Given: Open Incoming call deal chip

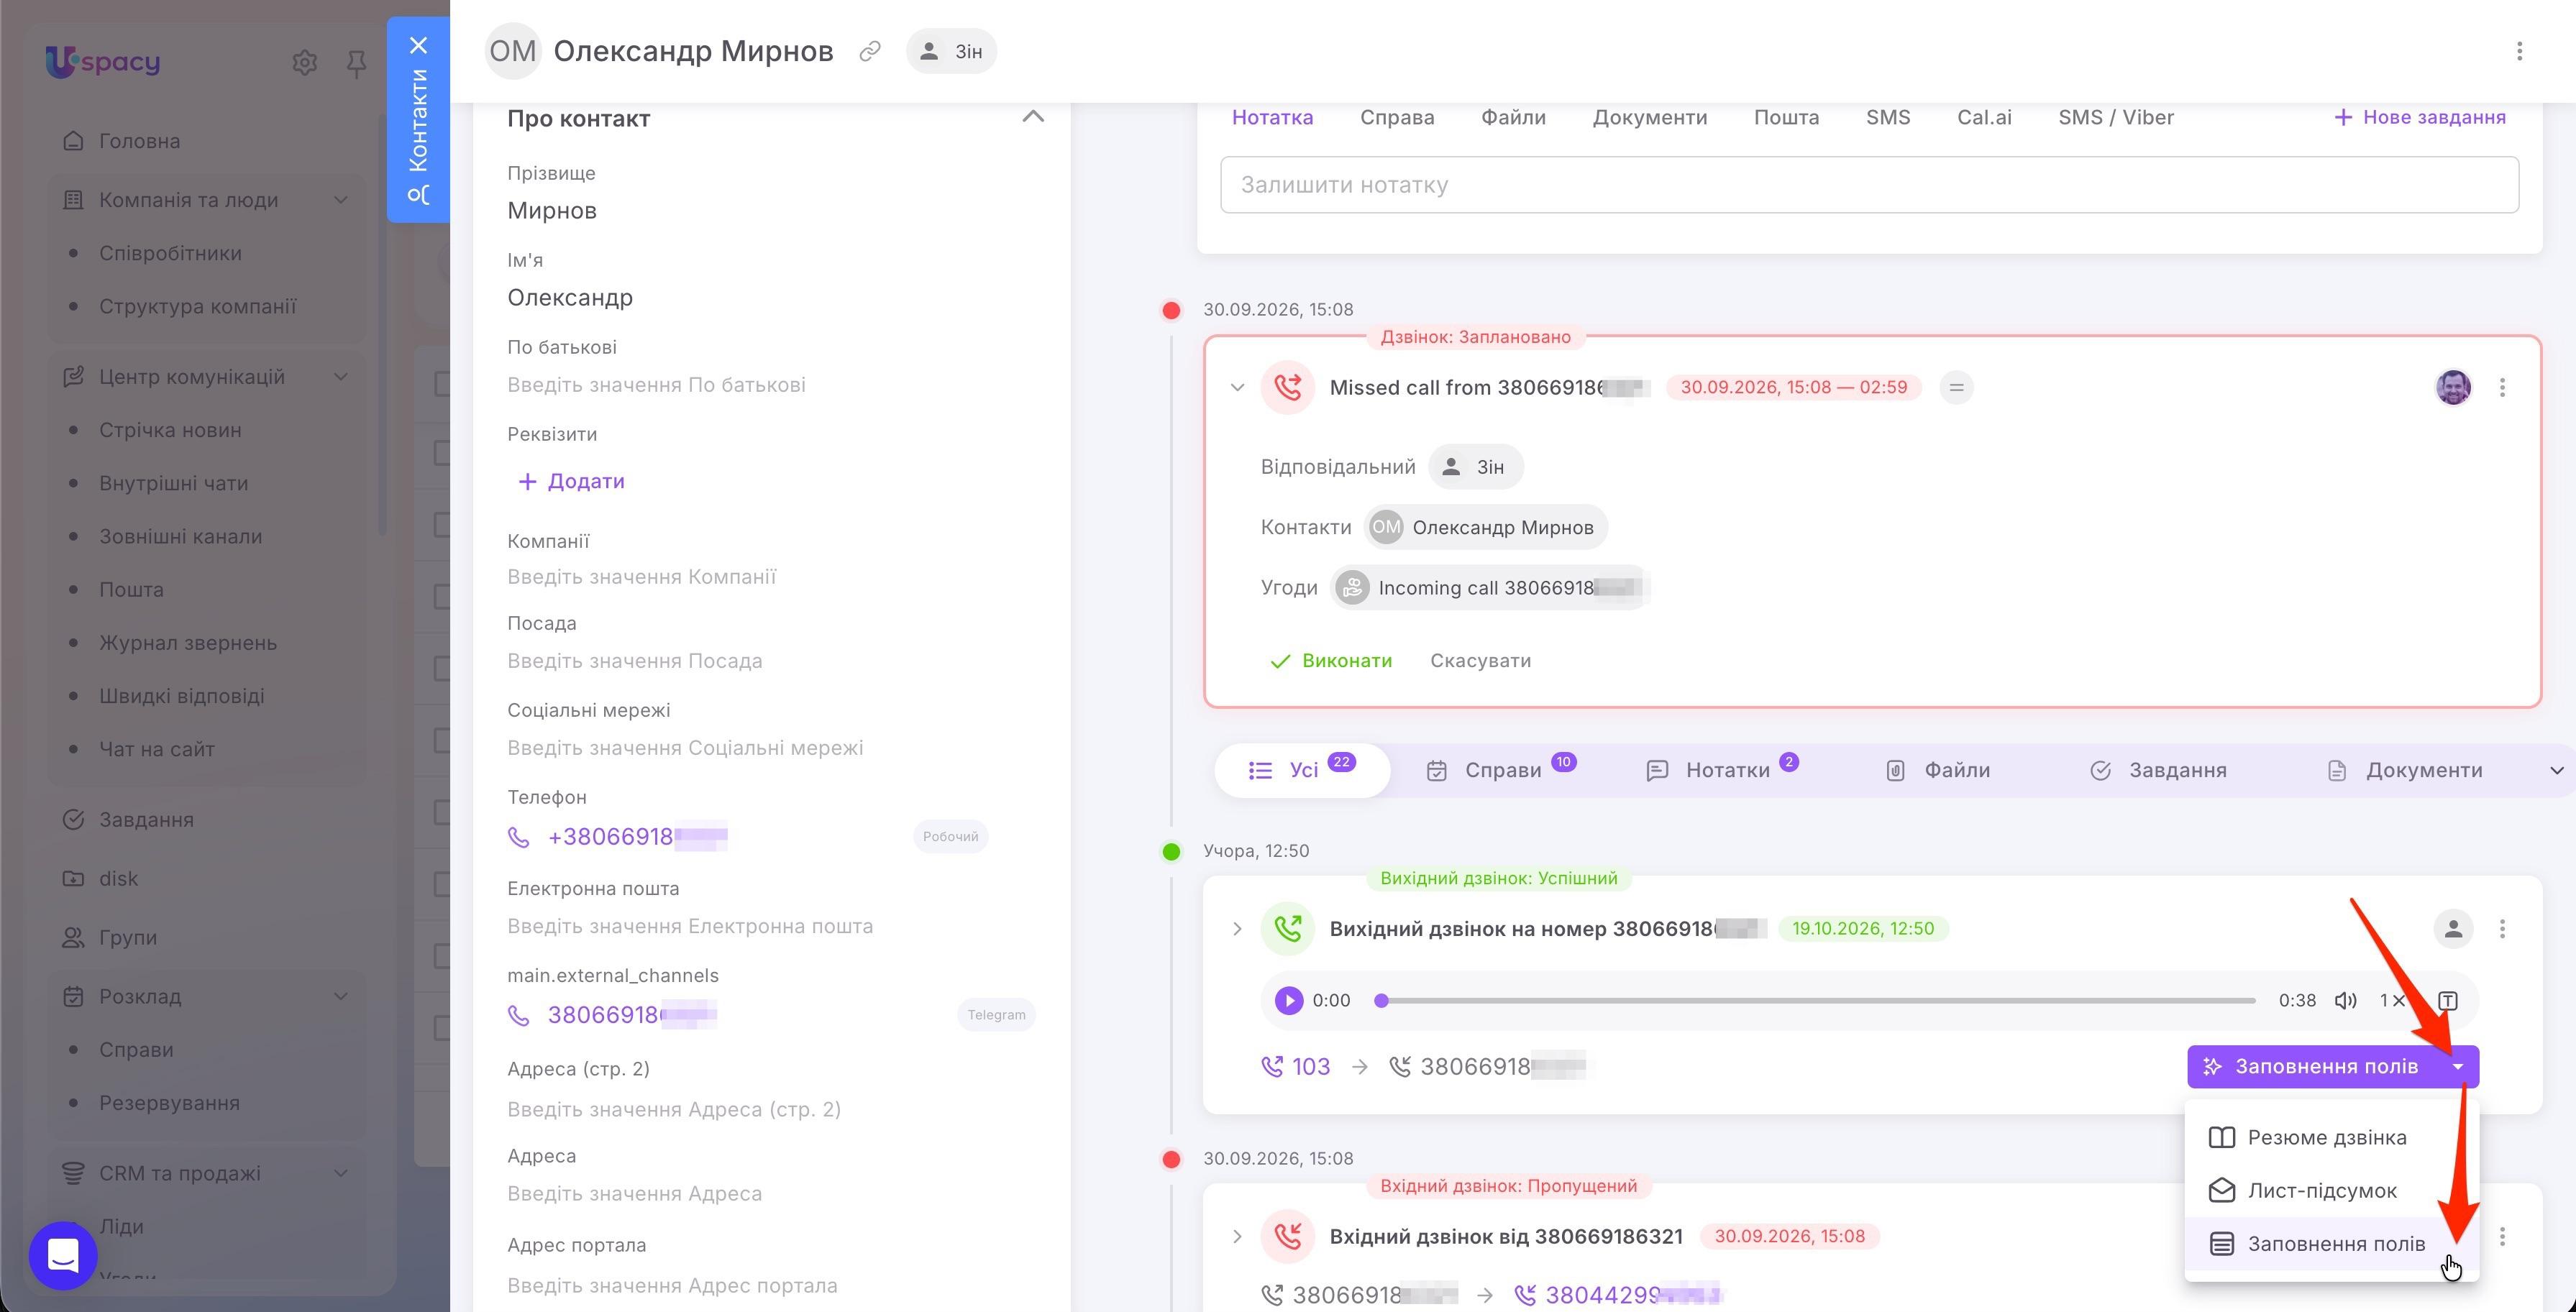Looking at the screenshot, I should [1489, 588].
